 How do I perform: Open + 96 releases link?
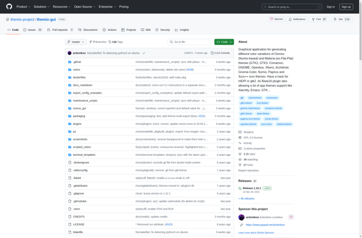pos(246,199)
